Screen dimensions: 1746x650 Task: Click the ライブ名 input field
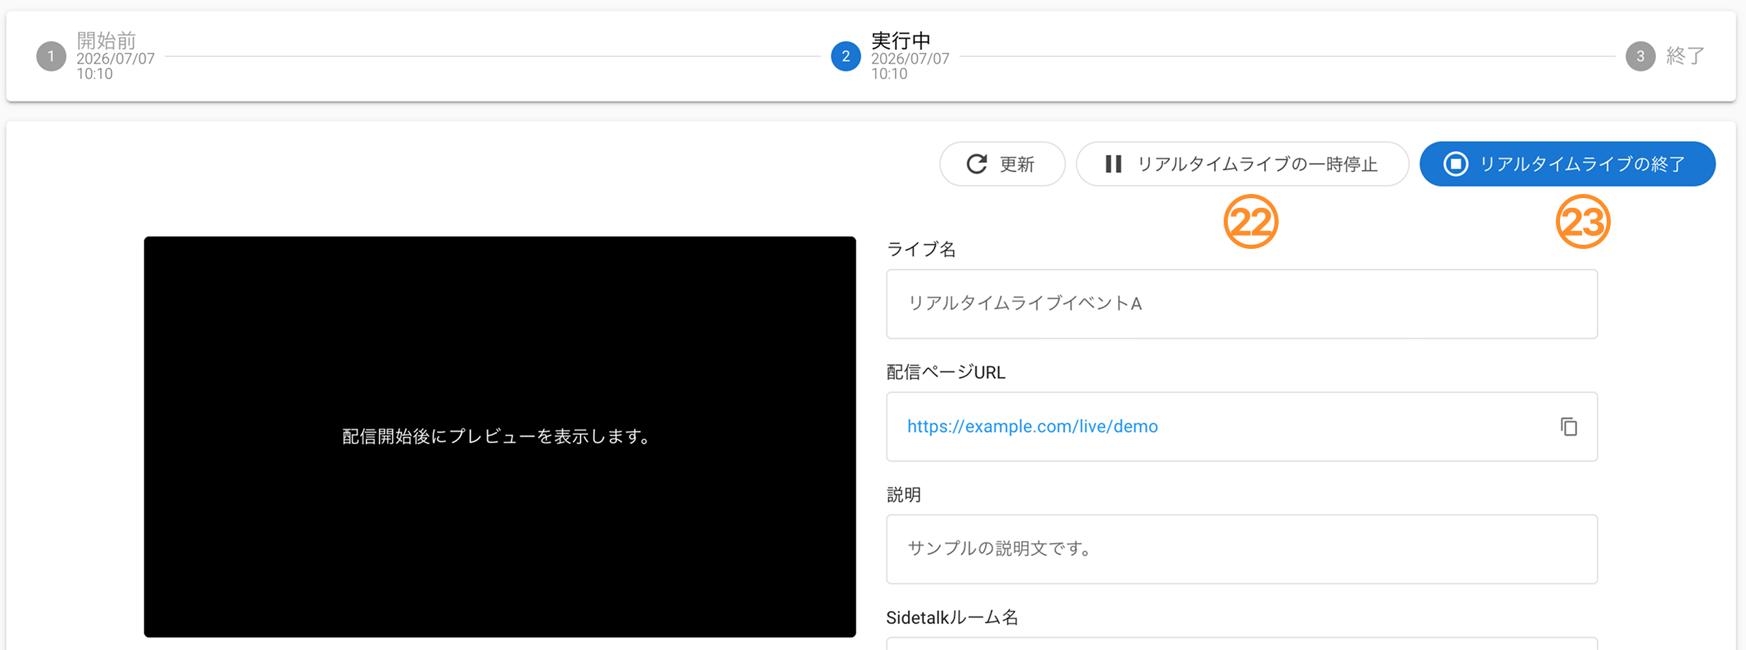1242,304
